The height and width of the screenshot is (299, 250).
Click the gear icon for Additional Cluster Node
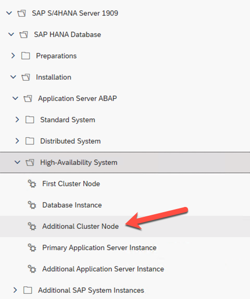tap(32, 226)
